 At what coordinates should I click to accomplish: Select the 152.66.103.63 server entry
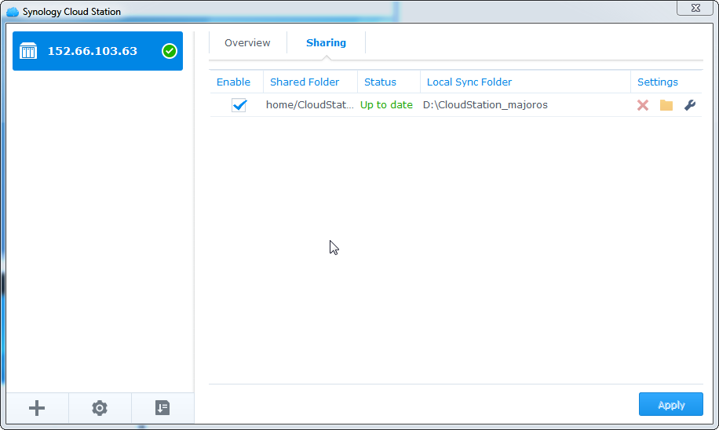click(93, 51)
